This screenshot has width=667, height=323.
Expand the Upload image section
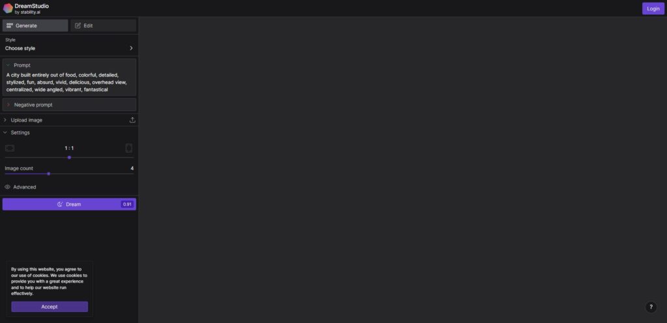[x=69, y=120]
